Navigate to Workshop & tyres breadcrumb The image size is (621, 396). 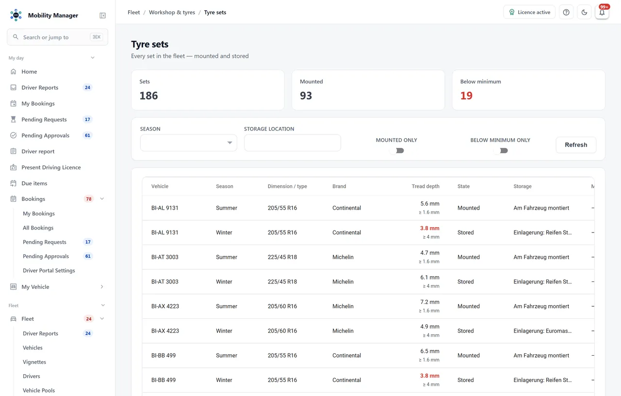coord(172,13)
